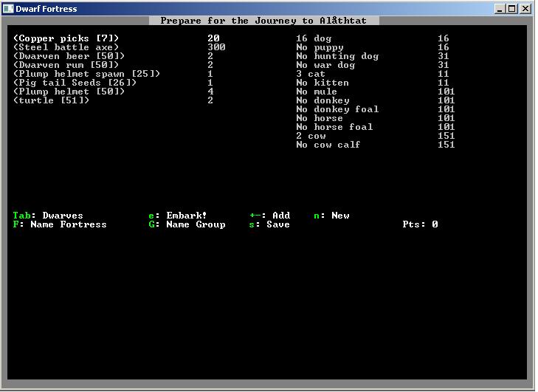Click the 2 cow animal row

(x=311, y=136)
